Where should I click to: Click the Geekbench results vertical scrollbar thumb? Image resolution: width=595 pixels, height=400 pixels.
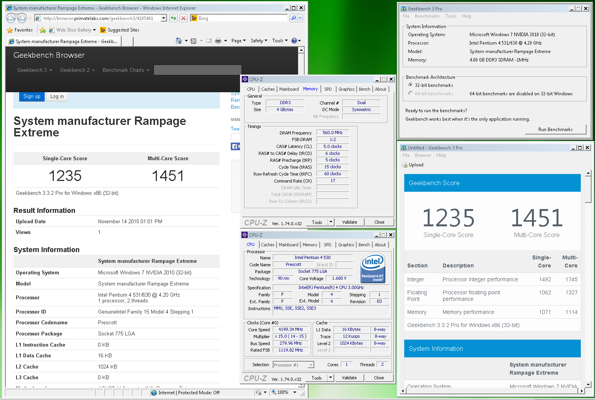click(x=588, y=189)
